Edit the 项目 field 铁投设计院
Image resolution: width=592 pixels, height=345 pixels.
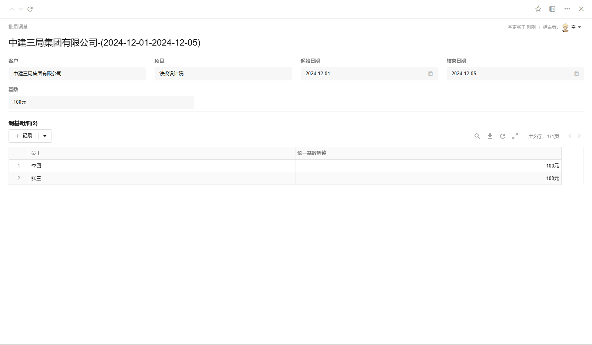tap(223, 74)
